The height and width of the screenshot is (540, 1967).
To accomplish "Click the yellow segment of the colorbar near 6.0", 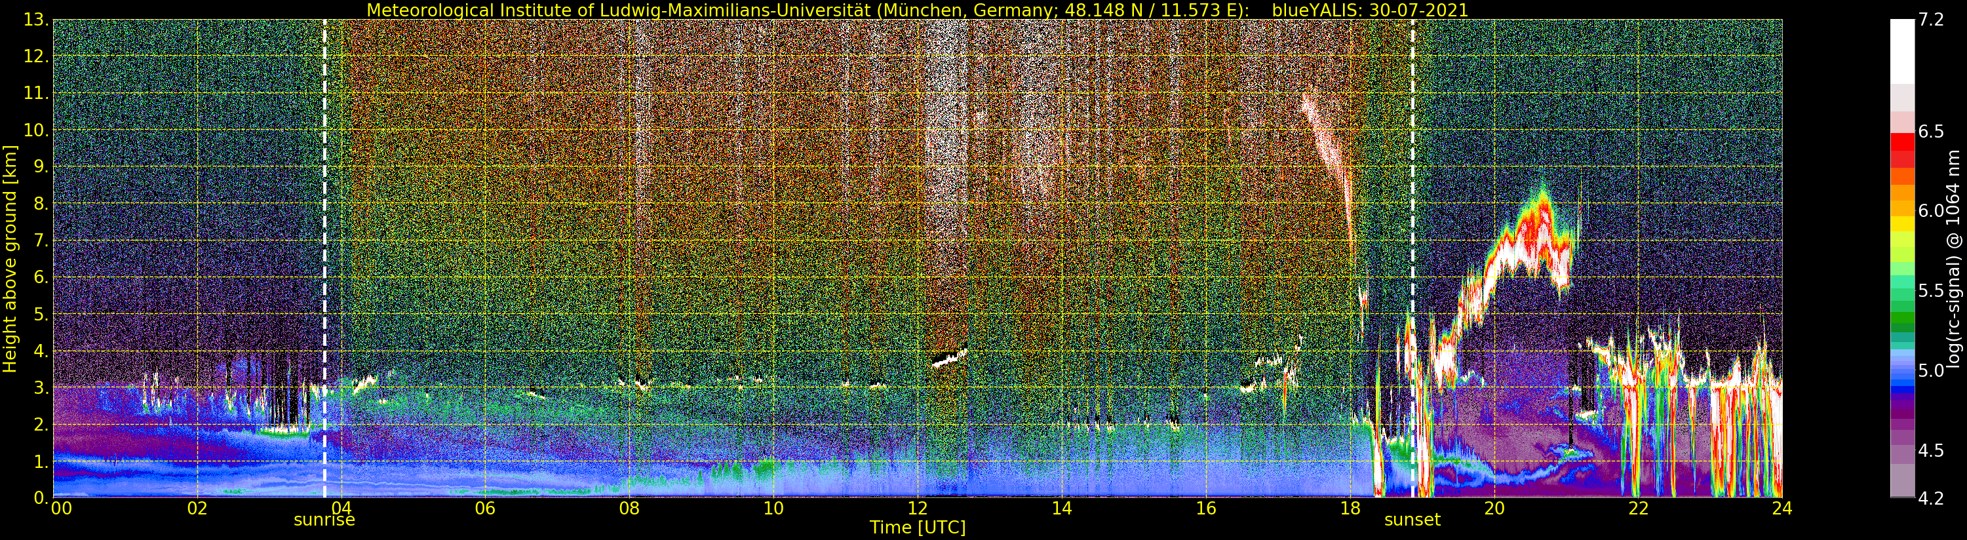I will pos(1902,222).
